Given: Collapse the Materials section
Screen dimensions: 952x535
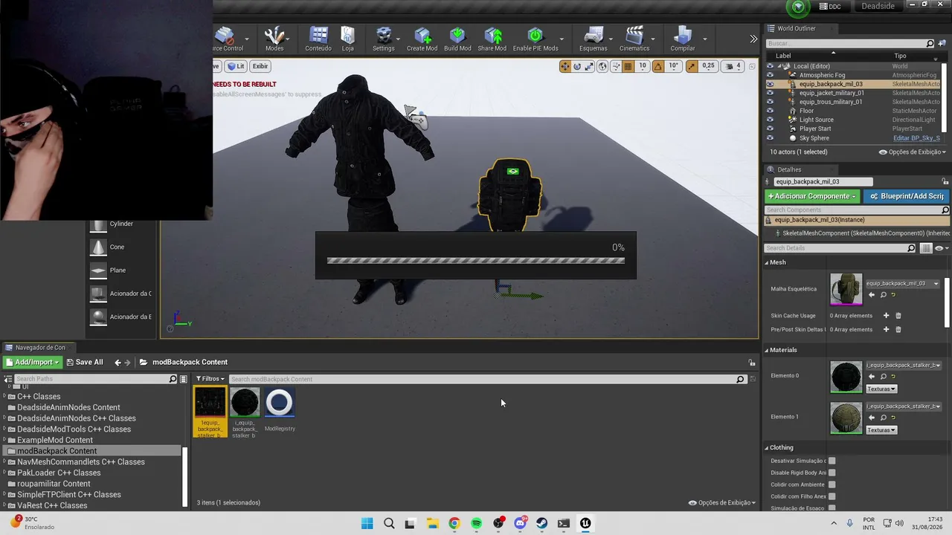Looking at the screenshot, I should [x=767, y=350].
